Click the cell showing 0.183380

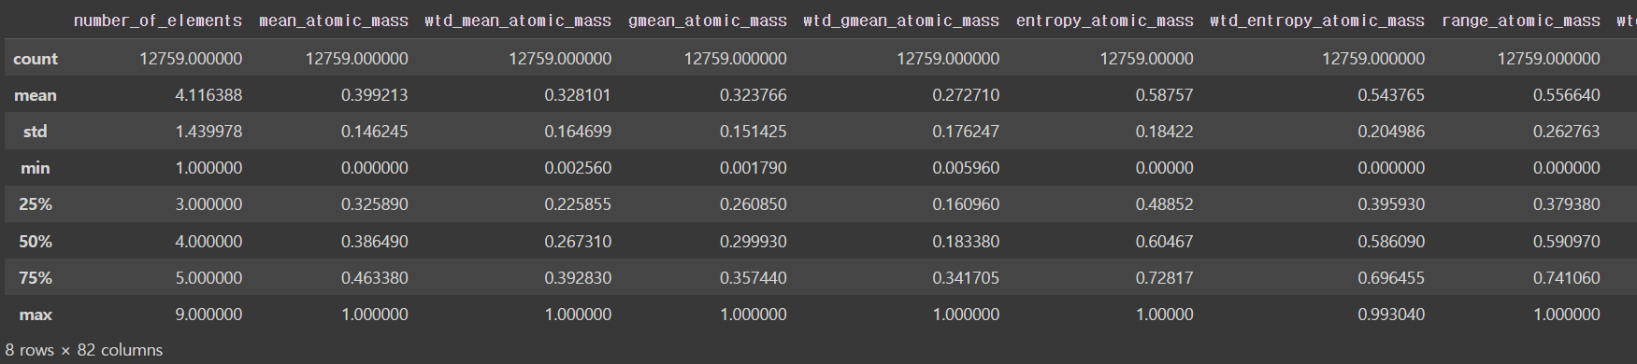[966, 242]
